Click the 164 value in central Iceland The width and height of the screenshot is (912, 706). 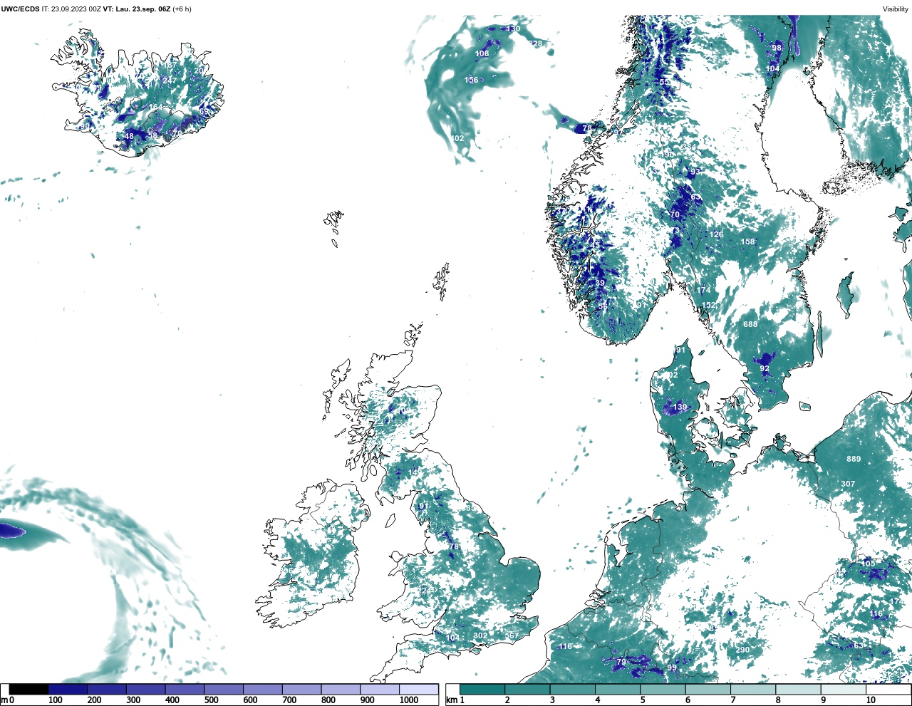point(155,108)
